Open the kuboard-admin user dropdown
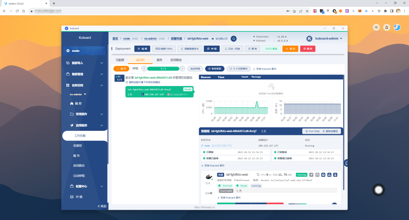This screenshot has height=220, width=409. (328, 39)
